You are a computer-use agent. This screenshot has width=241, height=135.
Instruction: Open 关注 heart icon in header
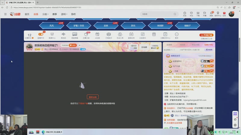point(191,14)
